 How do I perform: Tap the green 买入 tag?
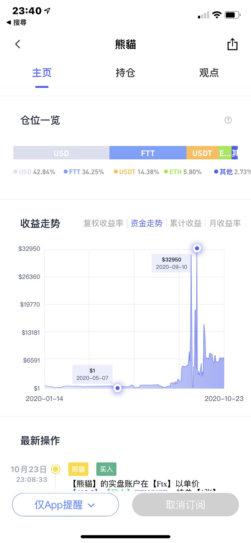pyautogui.click(x=106, y=469)
